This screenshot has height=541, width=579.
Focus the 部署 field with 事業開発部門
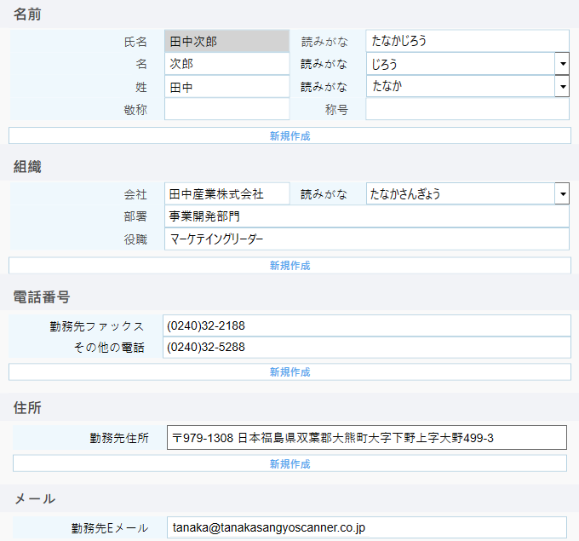366,216
